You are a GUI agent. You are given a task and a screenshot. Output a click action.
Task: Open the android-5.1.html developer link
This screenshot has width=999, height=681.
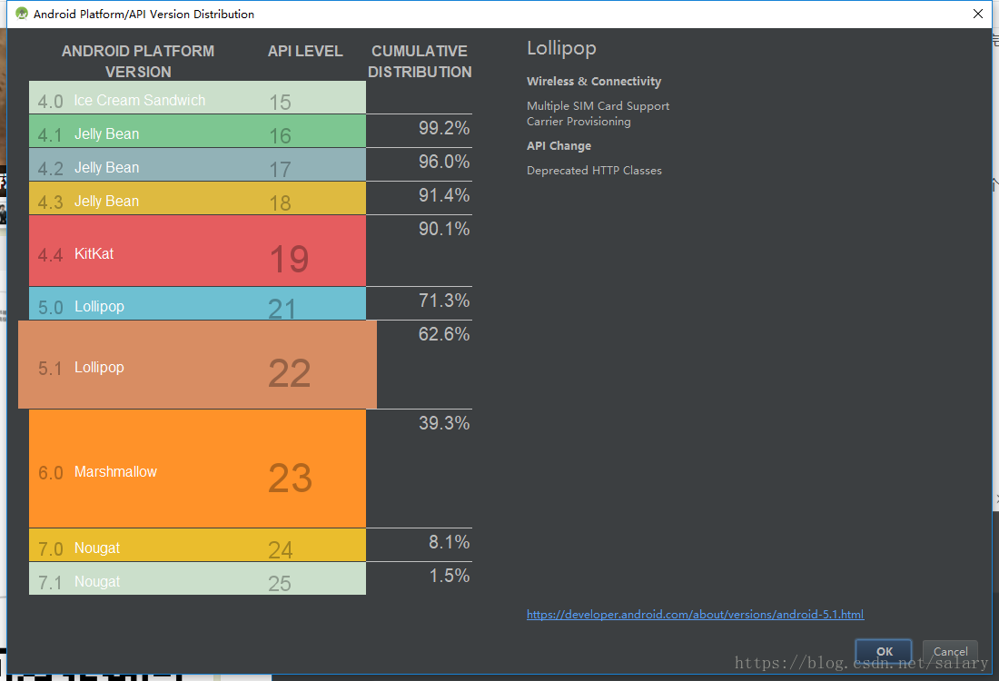click(x=695, y=614)
